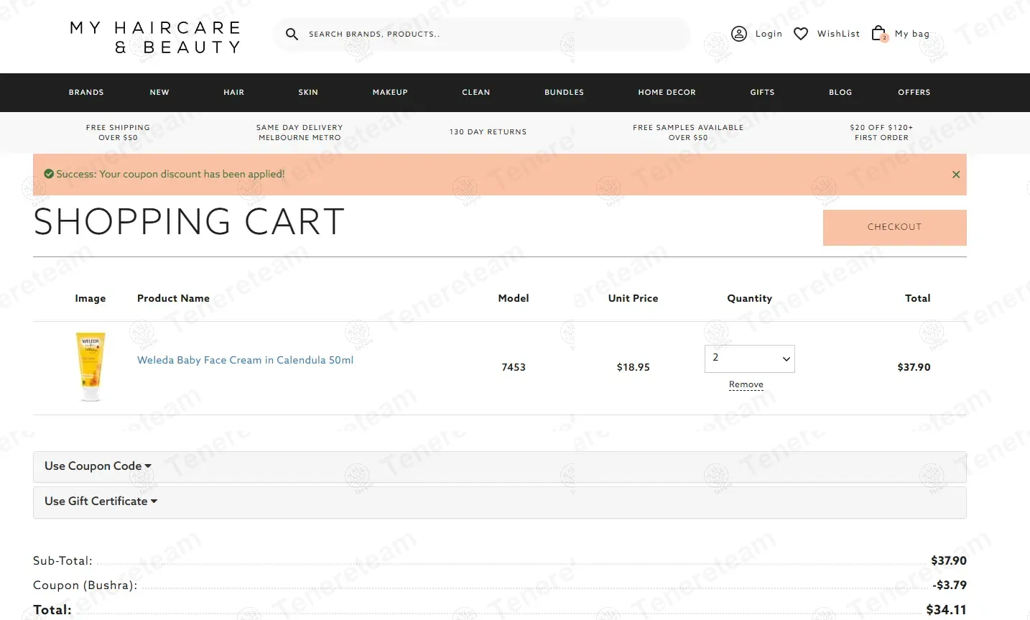Click the search magnifier icon

tap(292, 34)
